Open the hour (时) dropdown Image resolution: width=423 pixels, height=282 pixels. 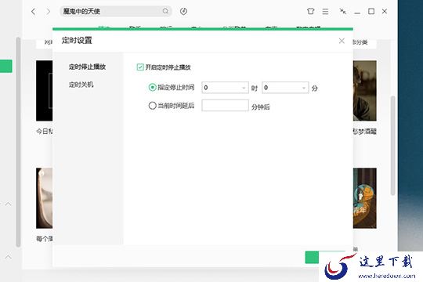pos(225,88)
